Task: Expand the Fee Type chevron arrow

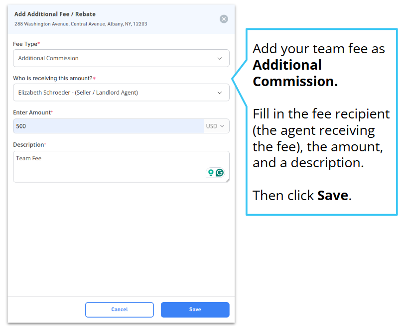Action: pos(219,59)
